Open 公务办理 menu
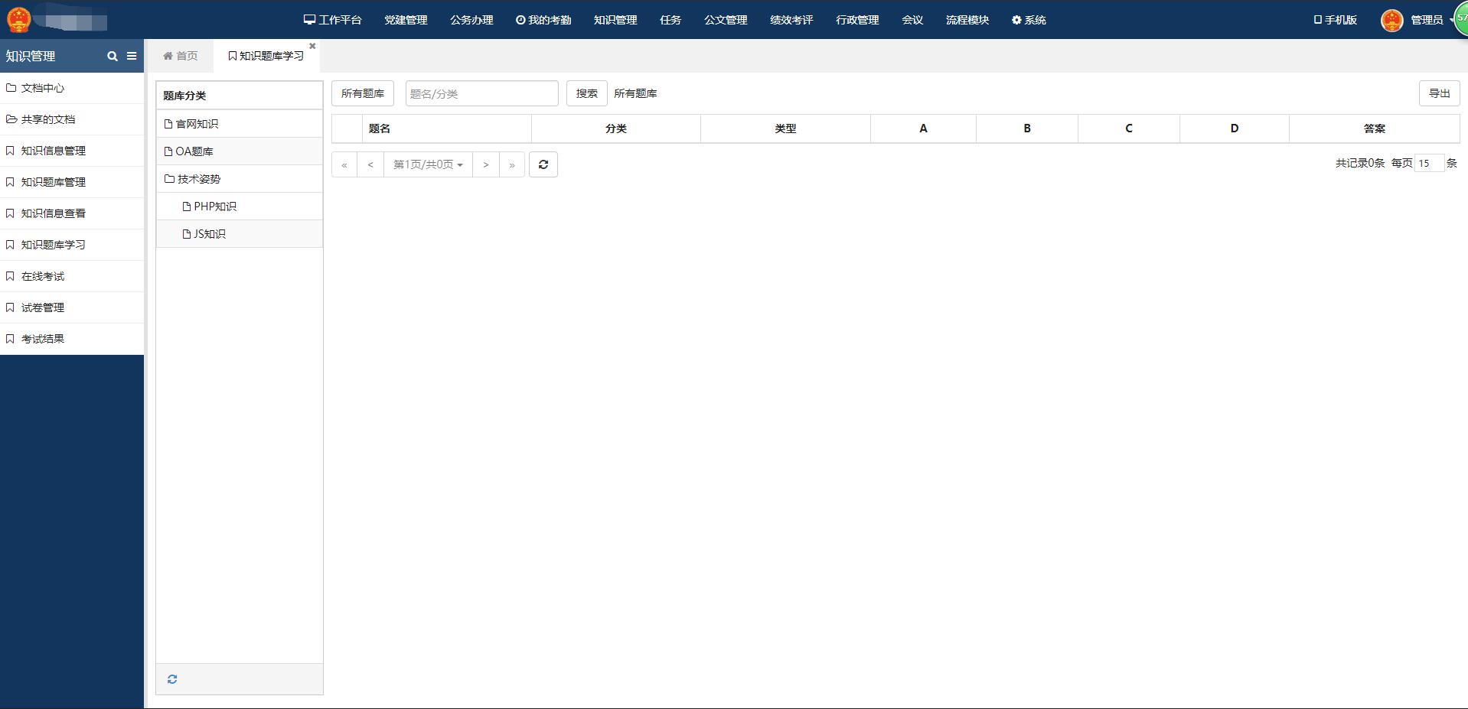The width and height of the screenshot is (1468, 709). [471, 20]
